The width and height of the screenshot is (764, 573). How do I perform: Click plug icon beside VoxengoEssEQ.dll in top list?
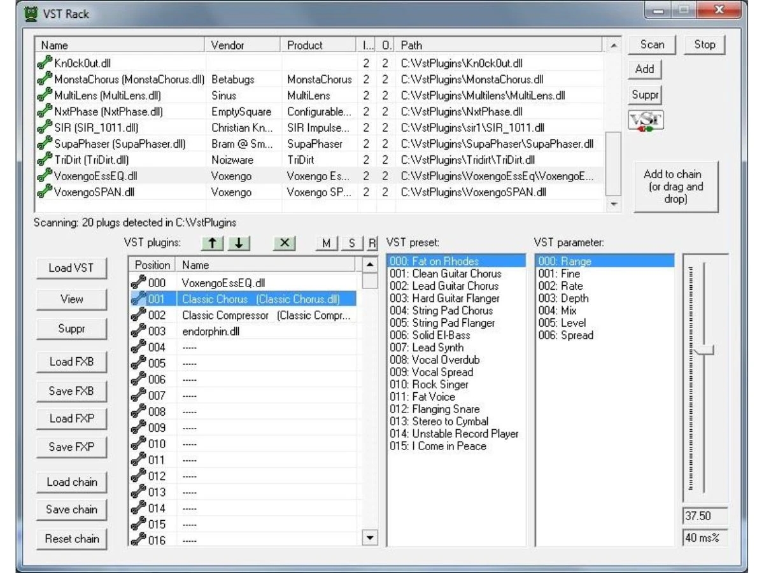tap(44, 176)
